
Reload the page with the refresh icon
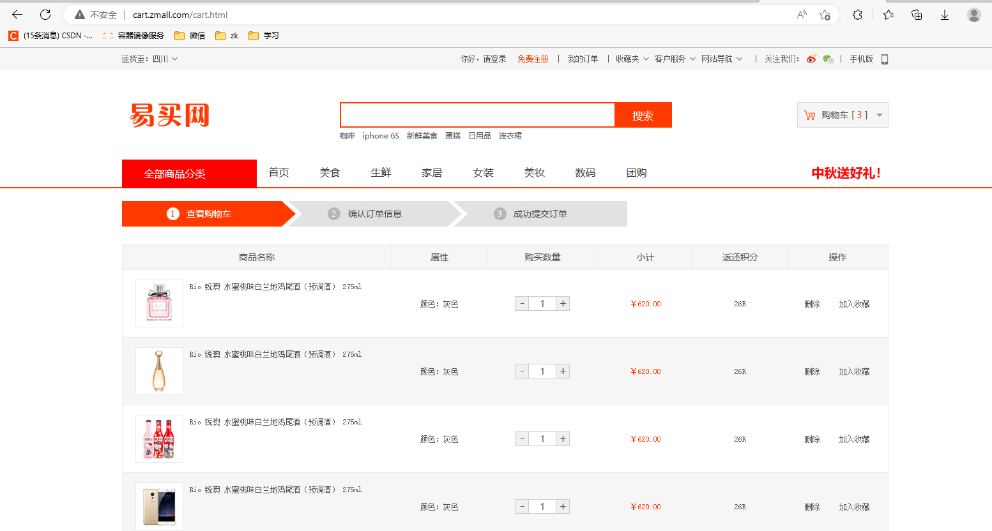coord(45,14)
